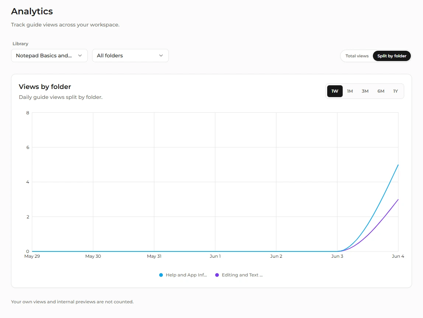Viewport: 423px width, 318px height.
Task: Select Split by folder view
Action: pyautogui.click(x=392, y=56)
